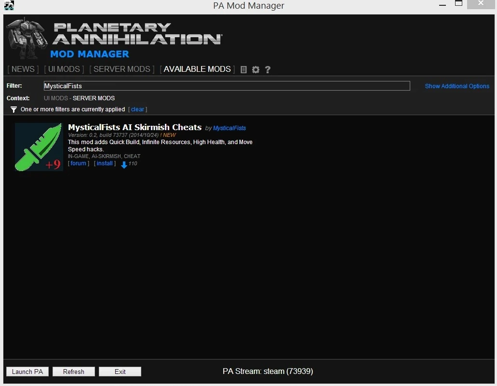Click the green knife mod thumbnail
Screen dimensions: 497x386
[39, 147]
